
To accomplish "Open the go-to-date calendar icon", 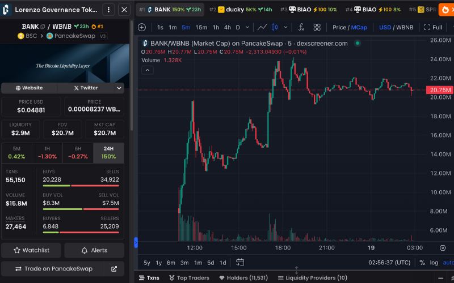I will [240, 263].
